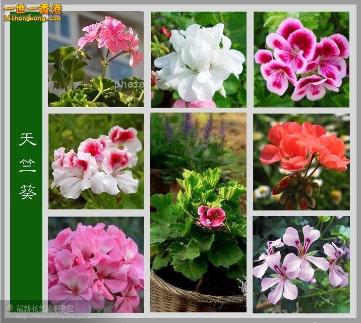This screenshot has height=323, width=361.
Task: Select the magenta and white regal geranium photo
Action: (x=302, y=60)
